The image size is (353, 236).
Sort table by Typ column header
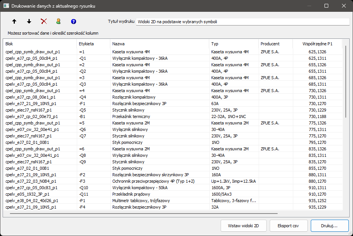pyautogui.click(x=234, y=44)
